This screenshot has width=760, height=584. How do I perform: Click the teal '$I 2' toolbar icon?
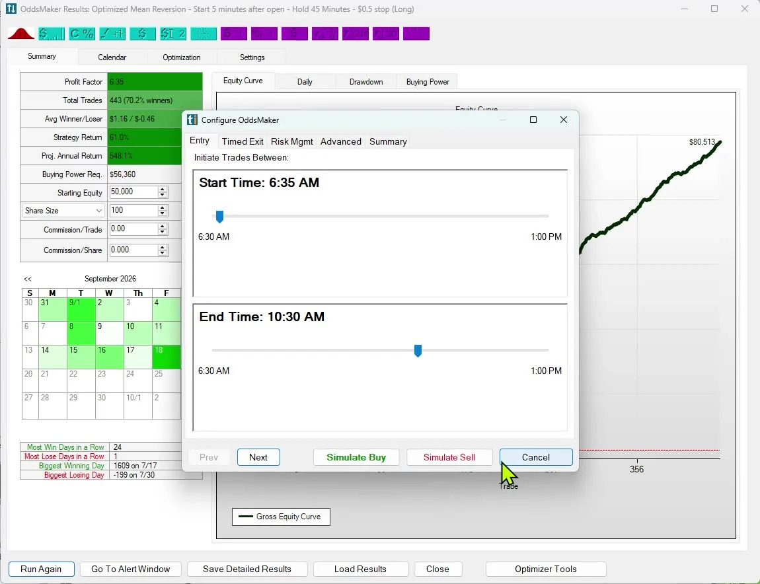click(173, 34)
